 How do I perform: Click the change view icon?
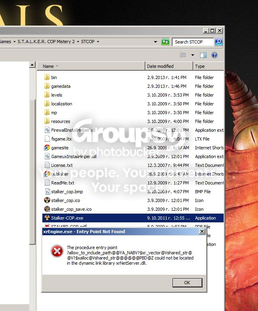tap(183, 55)
